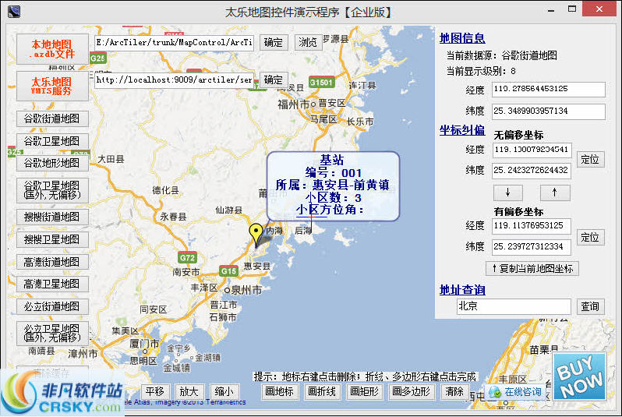Click 确定 next to localhost URL field
Screen dimensions: 622x417
tap(274, 80)
